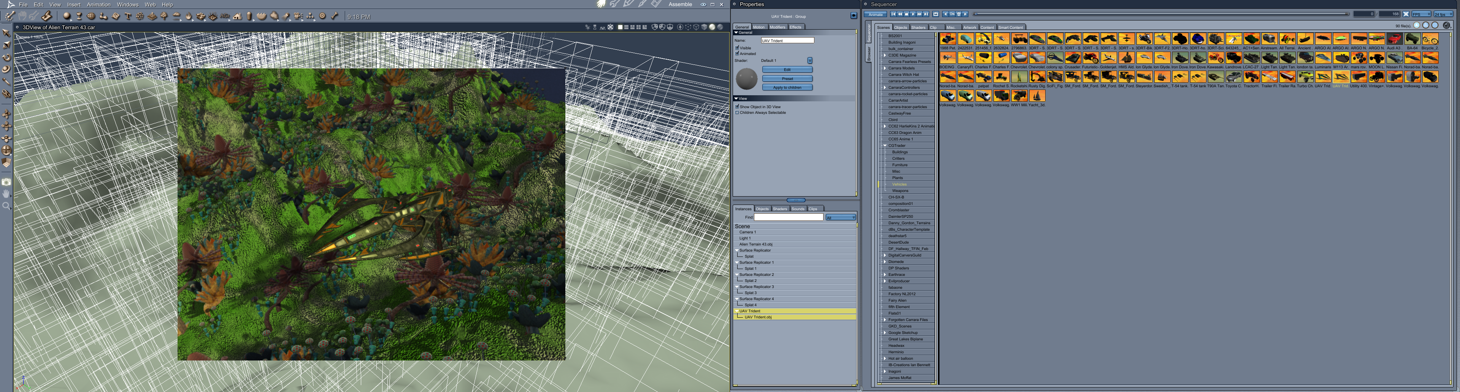Collapse the CGTrader folder
1460x392 pixels.
pos(885,145)
